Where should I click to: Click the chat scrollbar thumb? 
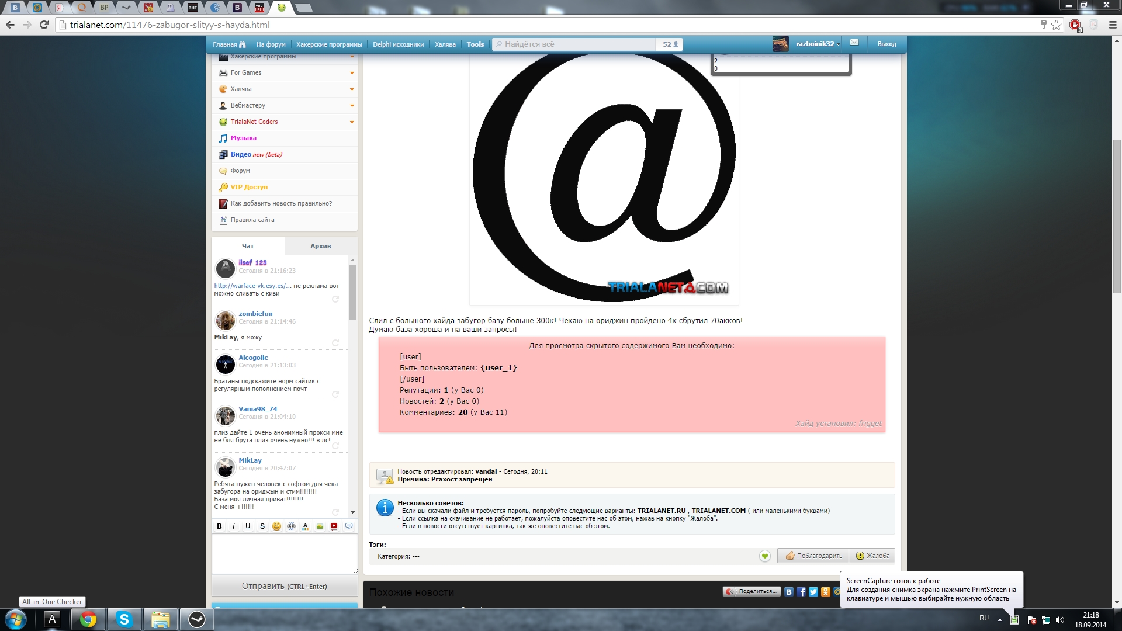(352, 292)
